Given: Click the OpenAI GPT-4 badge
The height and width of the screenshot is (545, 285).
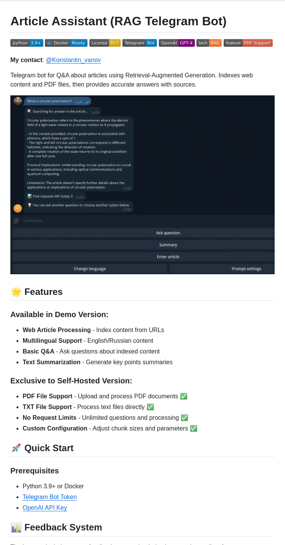Looking at the screenshot, I should (x=176, y=43).
